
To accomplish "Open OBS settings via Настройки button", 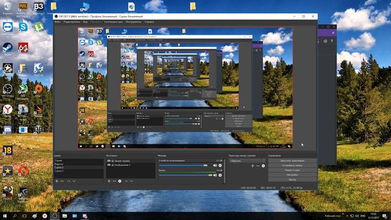I will click(x=292, y=175).
